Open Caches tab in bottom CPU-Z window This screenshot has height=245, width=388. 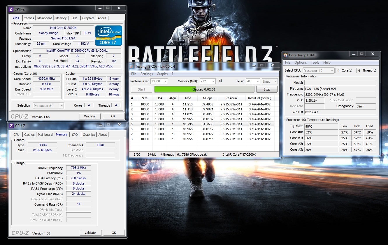(x=29, y=135)
